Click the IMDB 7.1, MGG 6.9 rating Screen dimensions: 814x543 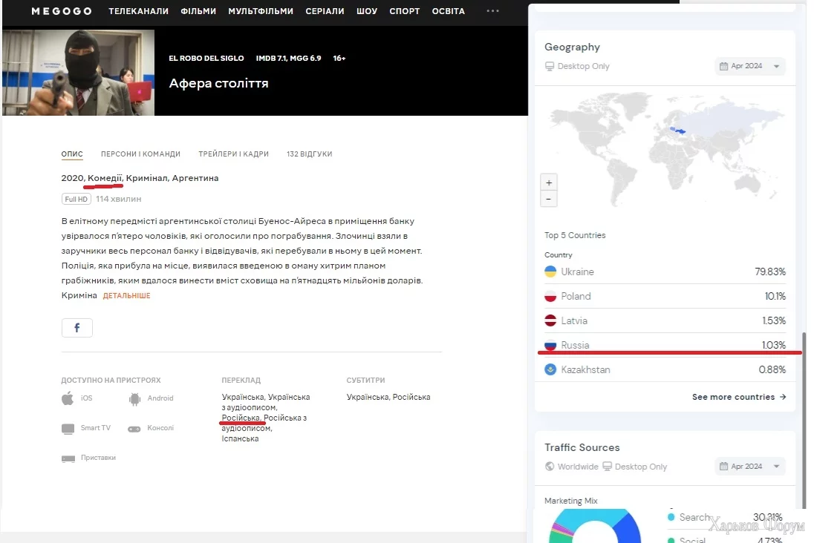click(289, 58)
